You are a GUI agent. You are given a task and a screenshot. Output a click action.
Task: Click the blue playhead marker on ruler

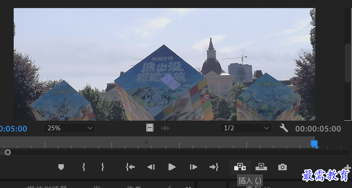(x=314, y=144)
